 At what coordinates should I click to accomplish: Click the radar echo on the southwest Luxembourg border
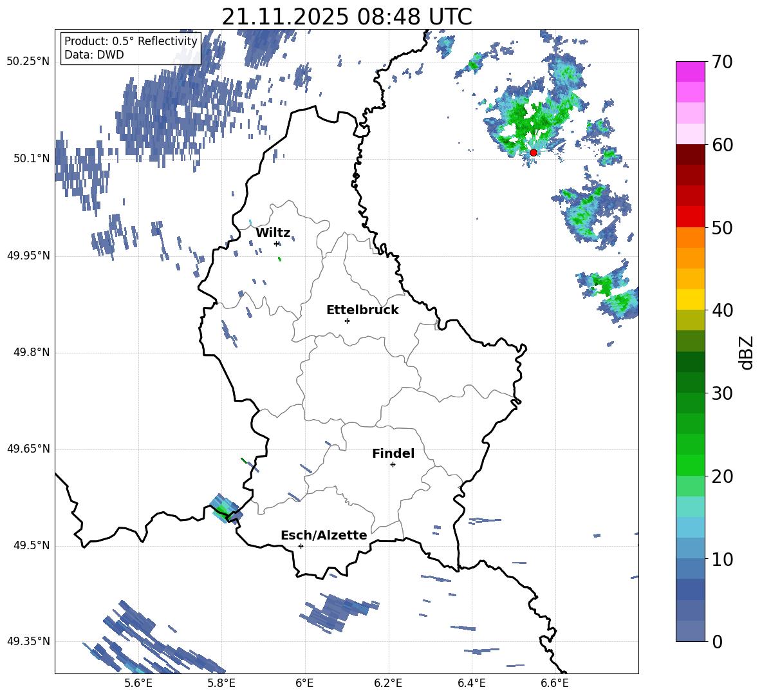[x=225, y=509]
